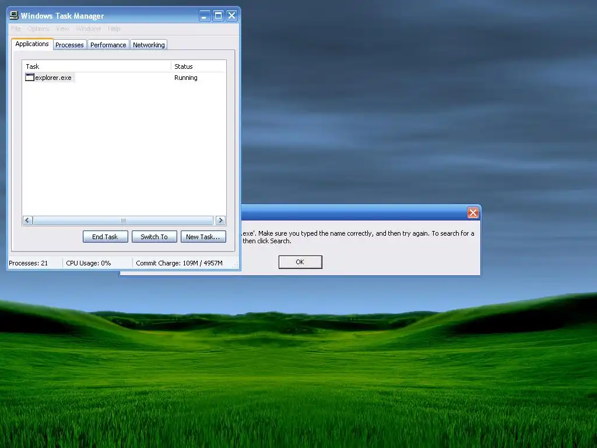The width and height of the screenshot is (597, 448).
Task: Sort by the Status column header
Action: pos(198,66)
